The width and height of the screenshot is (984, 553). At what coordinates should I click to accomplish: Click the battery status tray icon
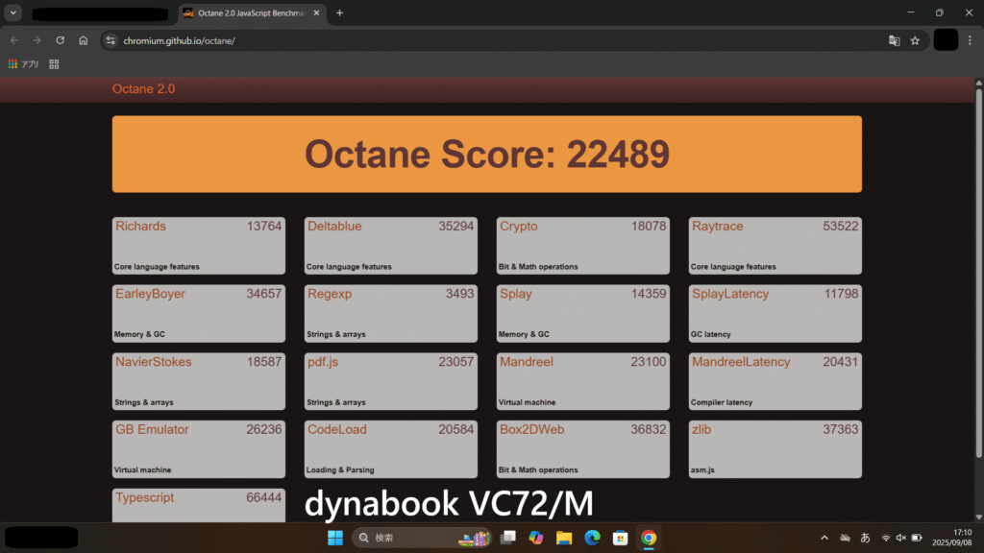pos(917,538)
